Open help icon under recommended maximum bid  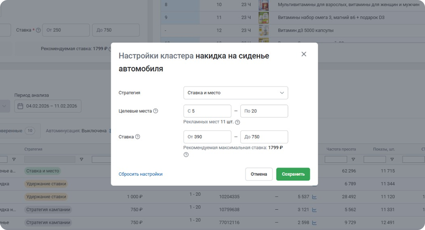[186, 155]
